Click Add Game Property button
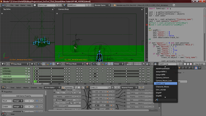 coord(22,96)
